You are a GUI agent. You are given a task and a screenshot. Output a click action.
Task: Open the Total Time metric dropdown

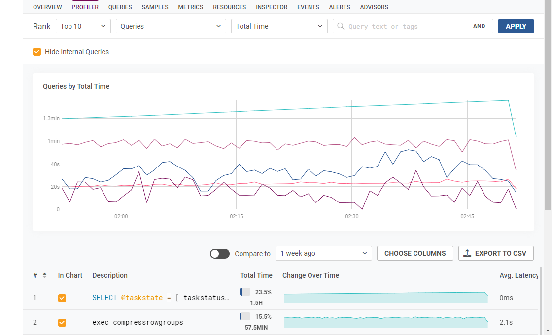coord(279,26)
